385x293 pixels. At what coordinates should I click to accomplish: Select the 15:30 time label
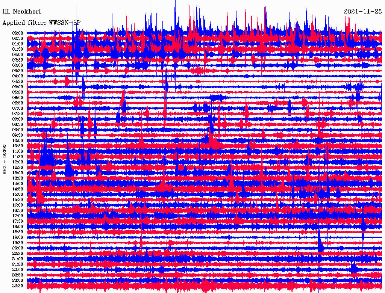18,200
